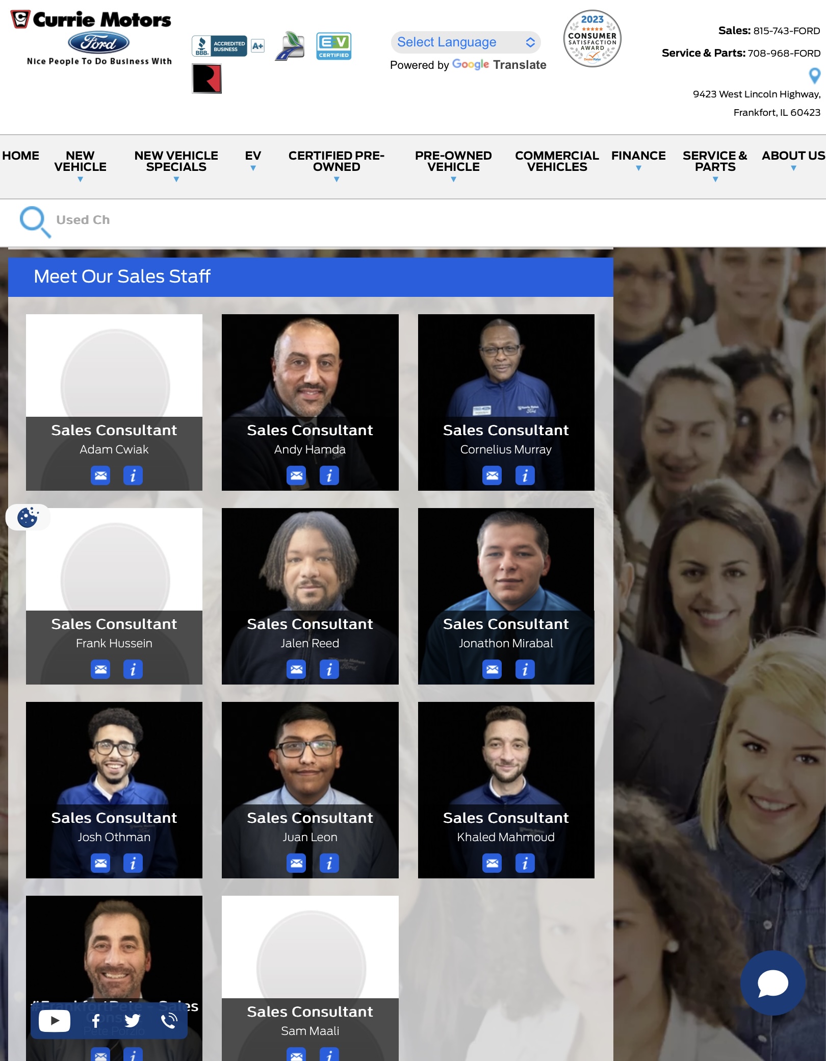The width and height of the screenshot is (826, 1061).
Task: Open the YouTube social link
Action: click(x=54, y=1021)
